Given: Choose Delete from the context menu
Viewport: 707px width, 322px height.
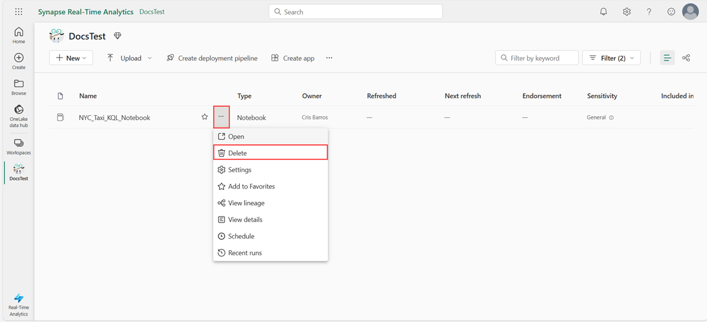Looking at the screenshot, I should (270, 153).
